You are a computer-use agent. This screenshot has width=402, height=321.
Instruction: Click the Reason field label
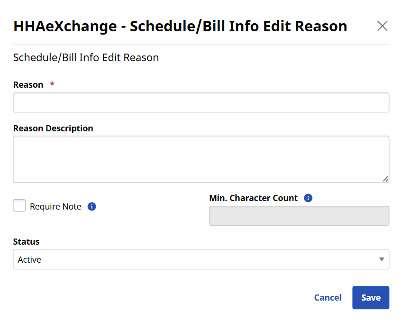click(x=28, y=85)
